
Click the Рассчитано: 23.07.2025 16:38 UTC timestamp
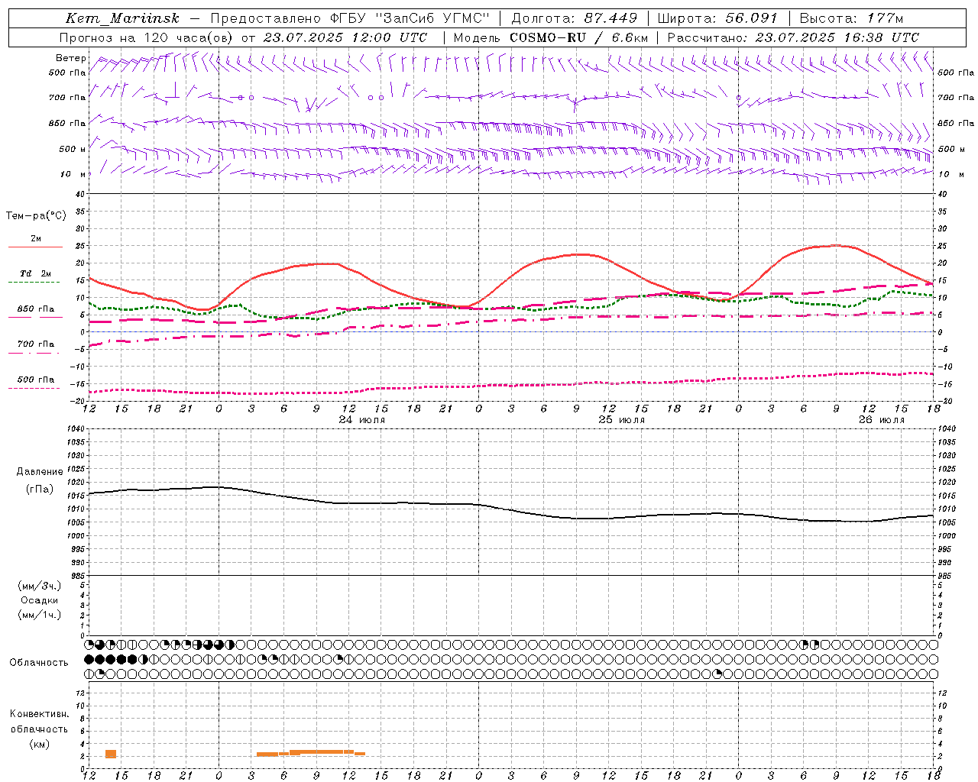[793, 37]
